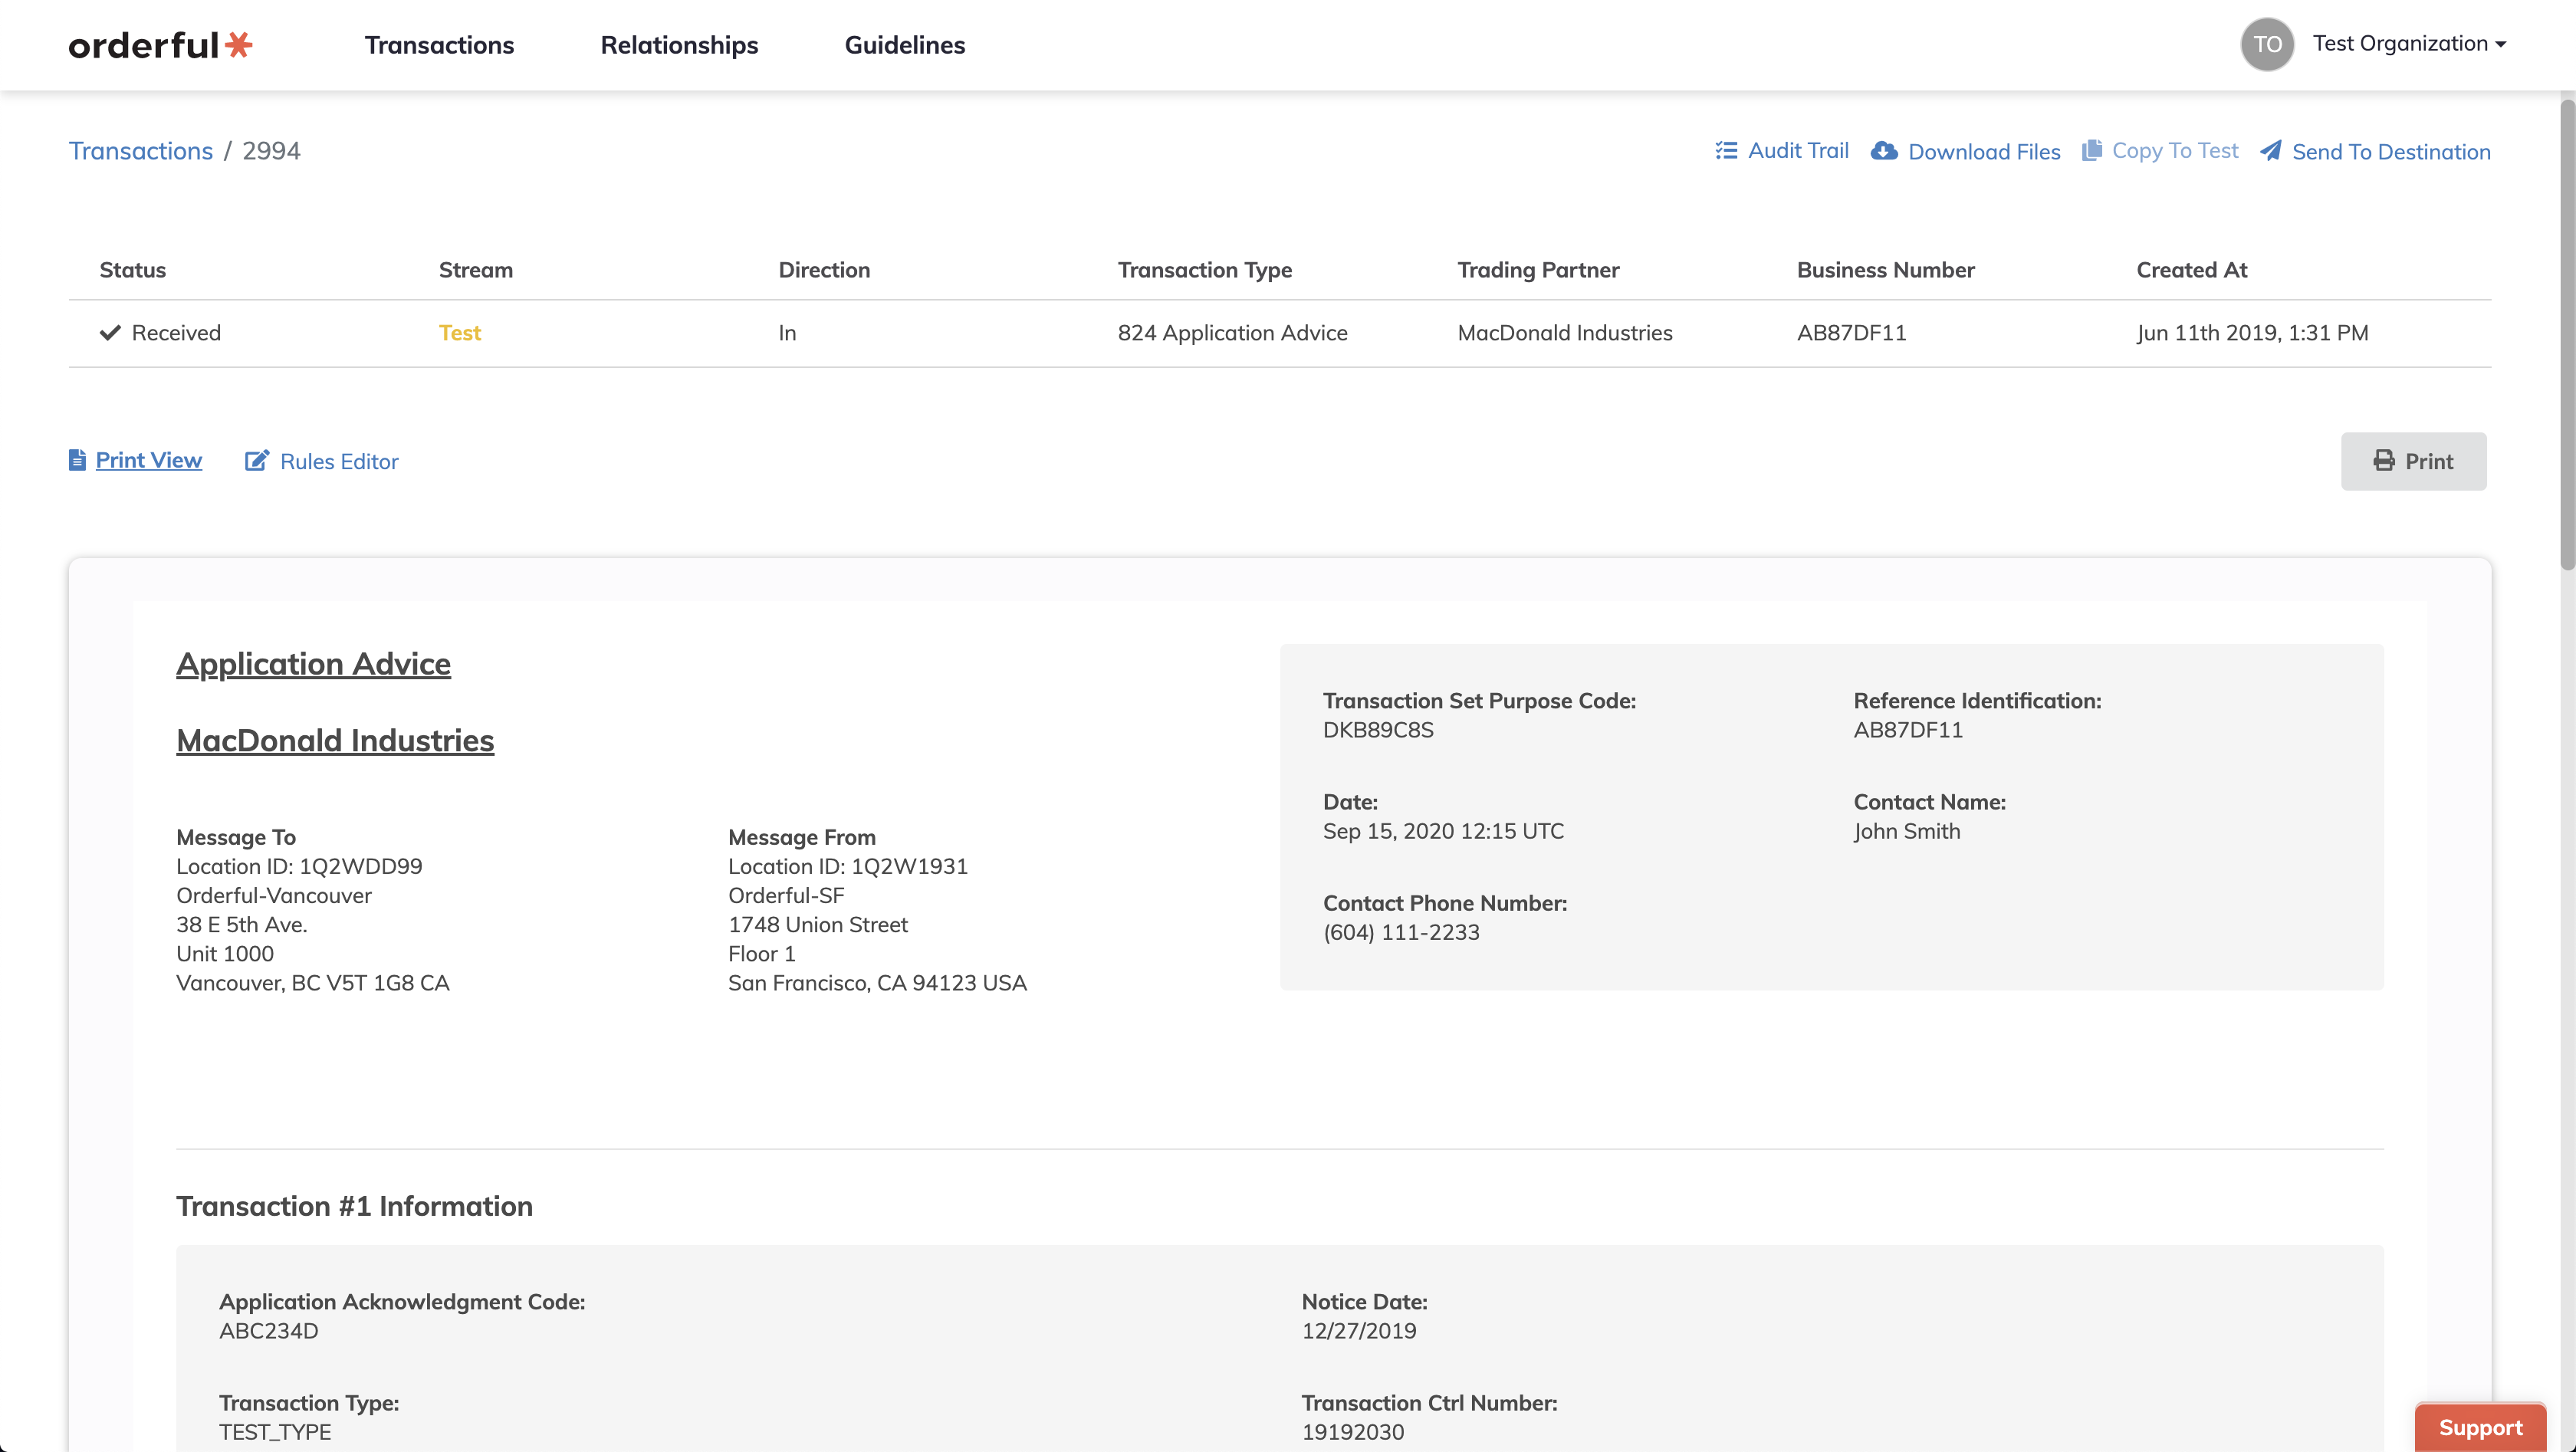This screenshot has width=2576, height=1452.
Task: Click the TO user avatar
Action: 2267,44
